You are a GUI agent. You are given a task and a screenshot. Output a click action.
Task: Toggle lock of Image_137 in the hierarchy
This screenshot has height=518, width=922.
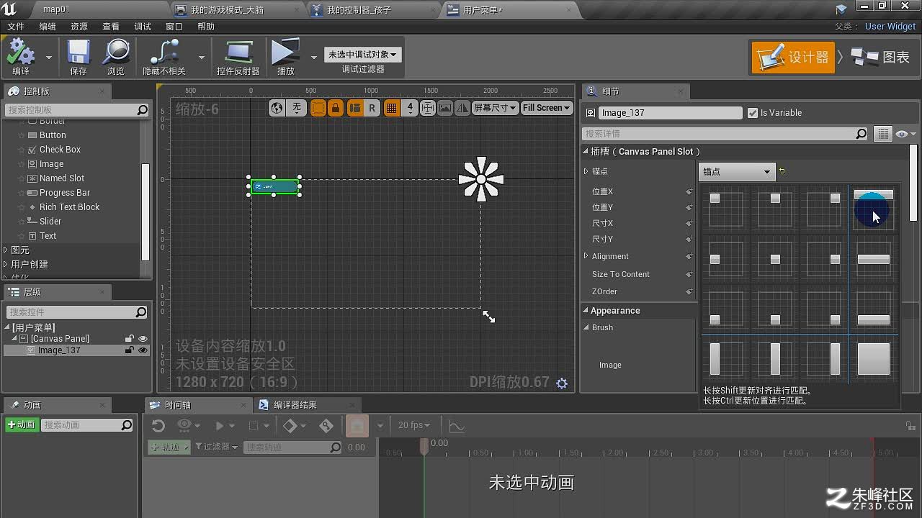click(130, 350)
